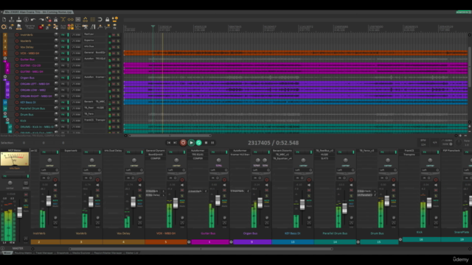Click the Save Project toolbar icon
This screenshot has height=265, width=472.
tap(18, 20)
